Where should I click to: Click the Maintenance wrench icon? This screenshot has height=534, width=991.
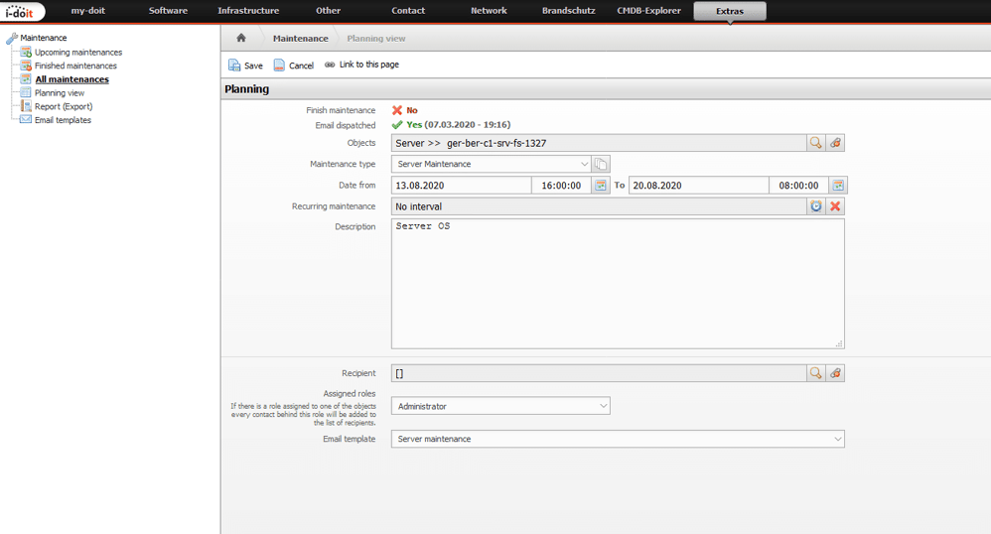click(x=12, y=39)
